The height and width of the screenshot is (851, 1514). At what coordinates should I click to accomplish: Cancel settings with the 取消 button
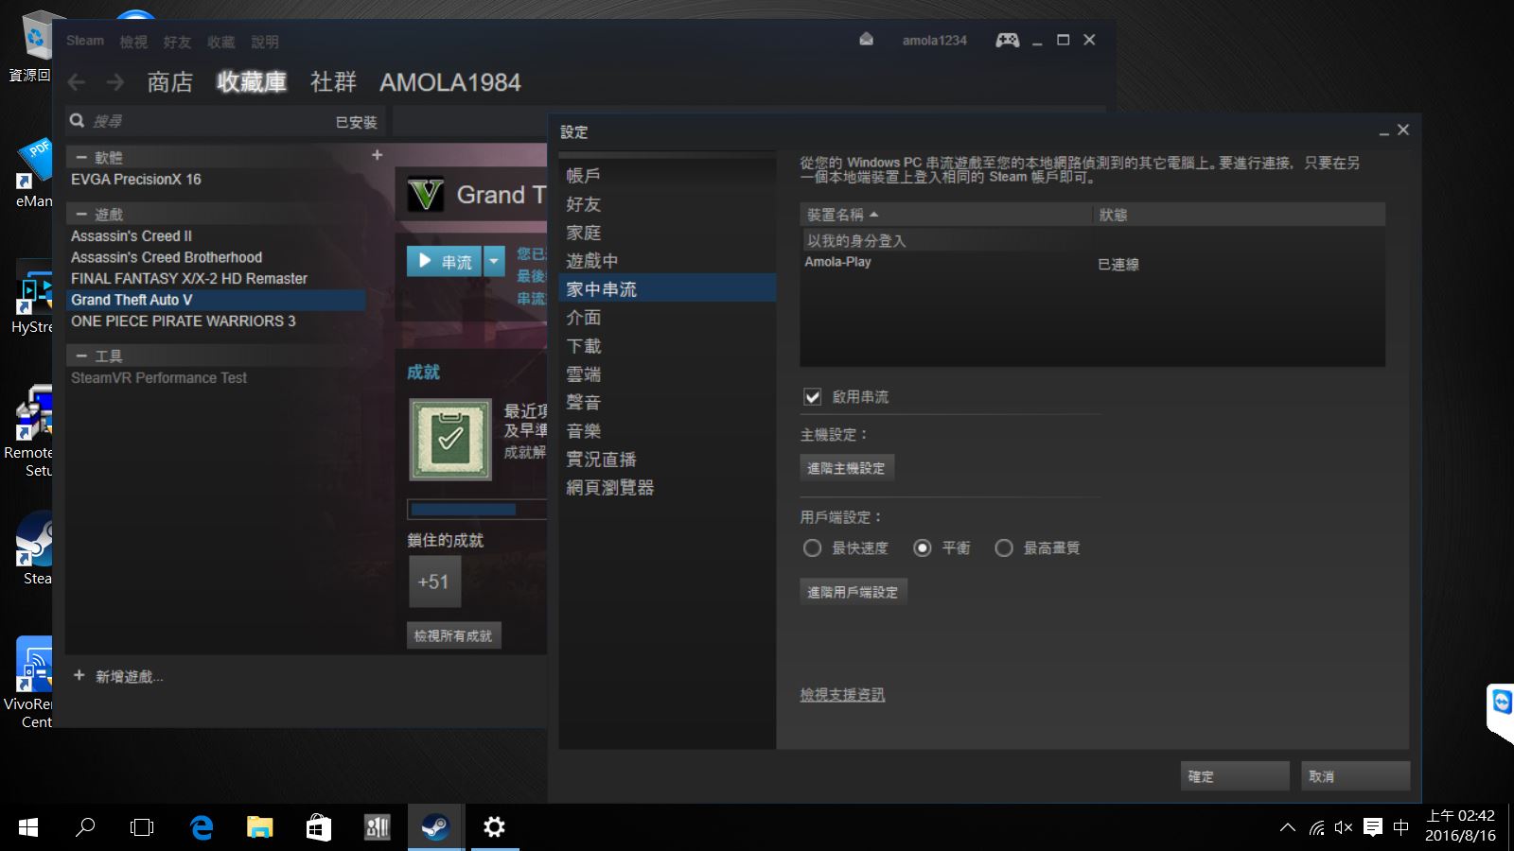coord(1355,776)
